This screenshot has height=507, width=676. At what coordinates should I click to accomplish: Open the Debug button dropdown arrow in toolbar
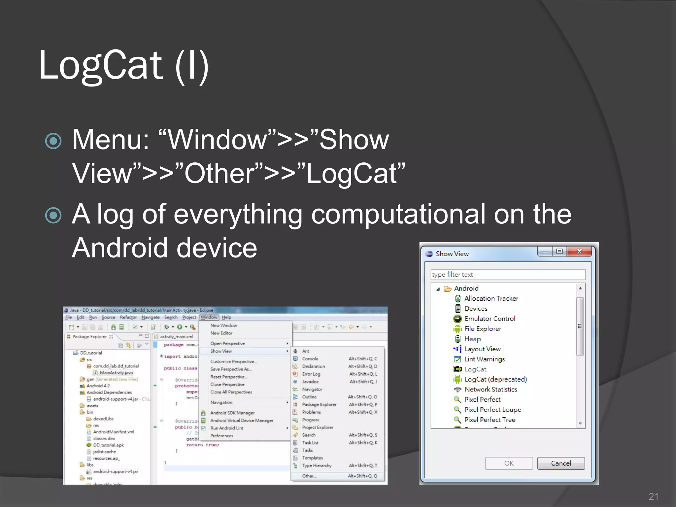tap(173, 327)
